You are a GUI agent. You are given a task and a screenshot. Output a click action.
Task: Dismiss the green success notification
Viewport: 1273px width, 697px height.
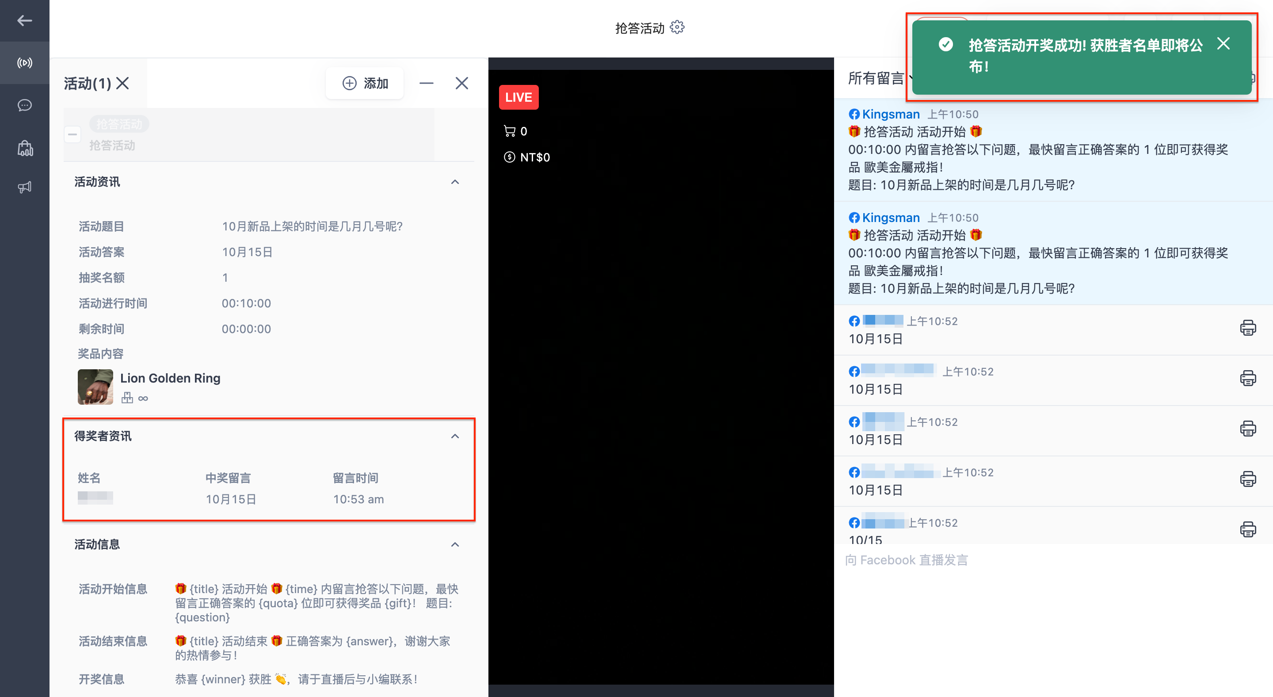pos(1223,43)
